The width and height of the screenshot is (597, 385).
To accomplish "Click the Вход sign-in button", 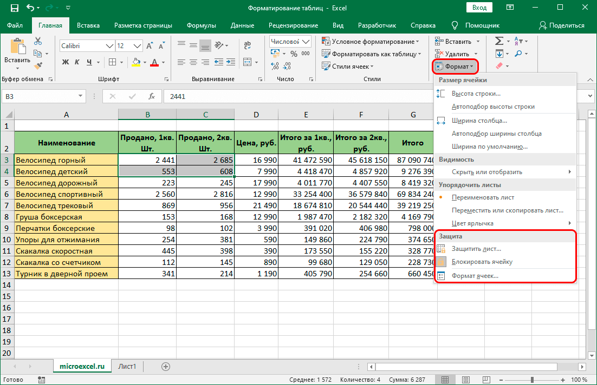I will click(x=479, y=8).
